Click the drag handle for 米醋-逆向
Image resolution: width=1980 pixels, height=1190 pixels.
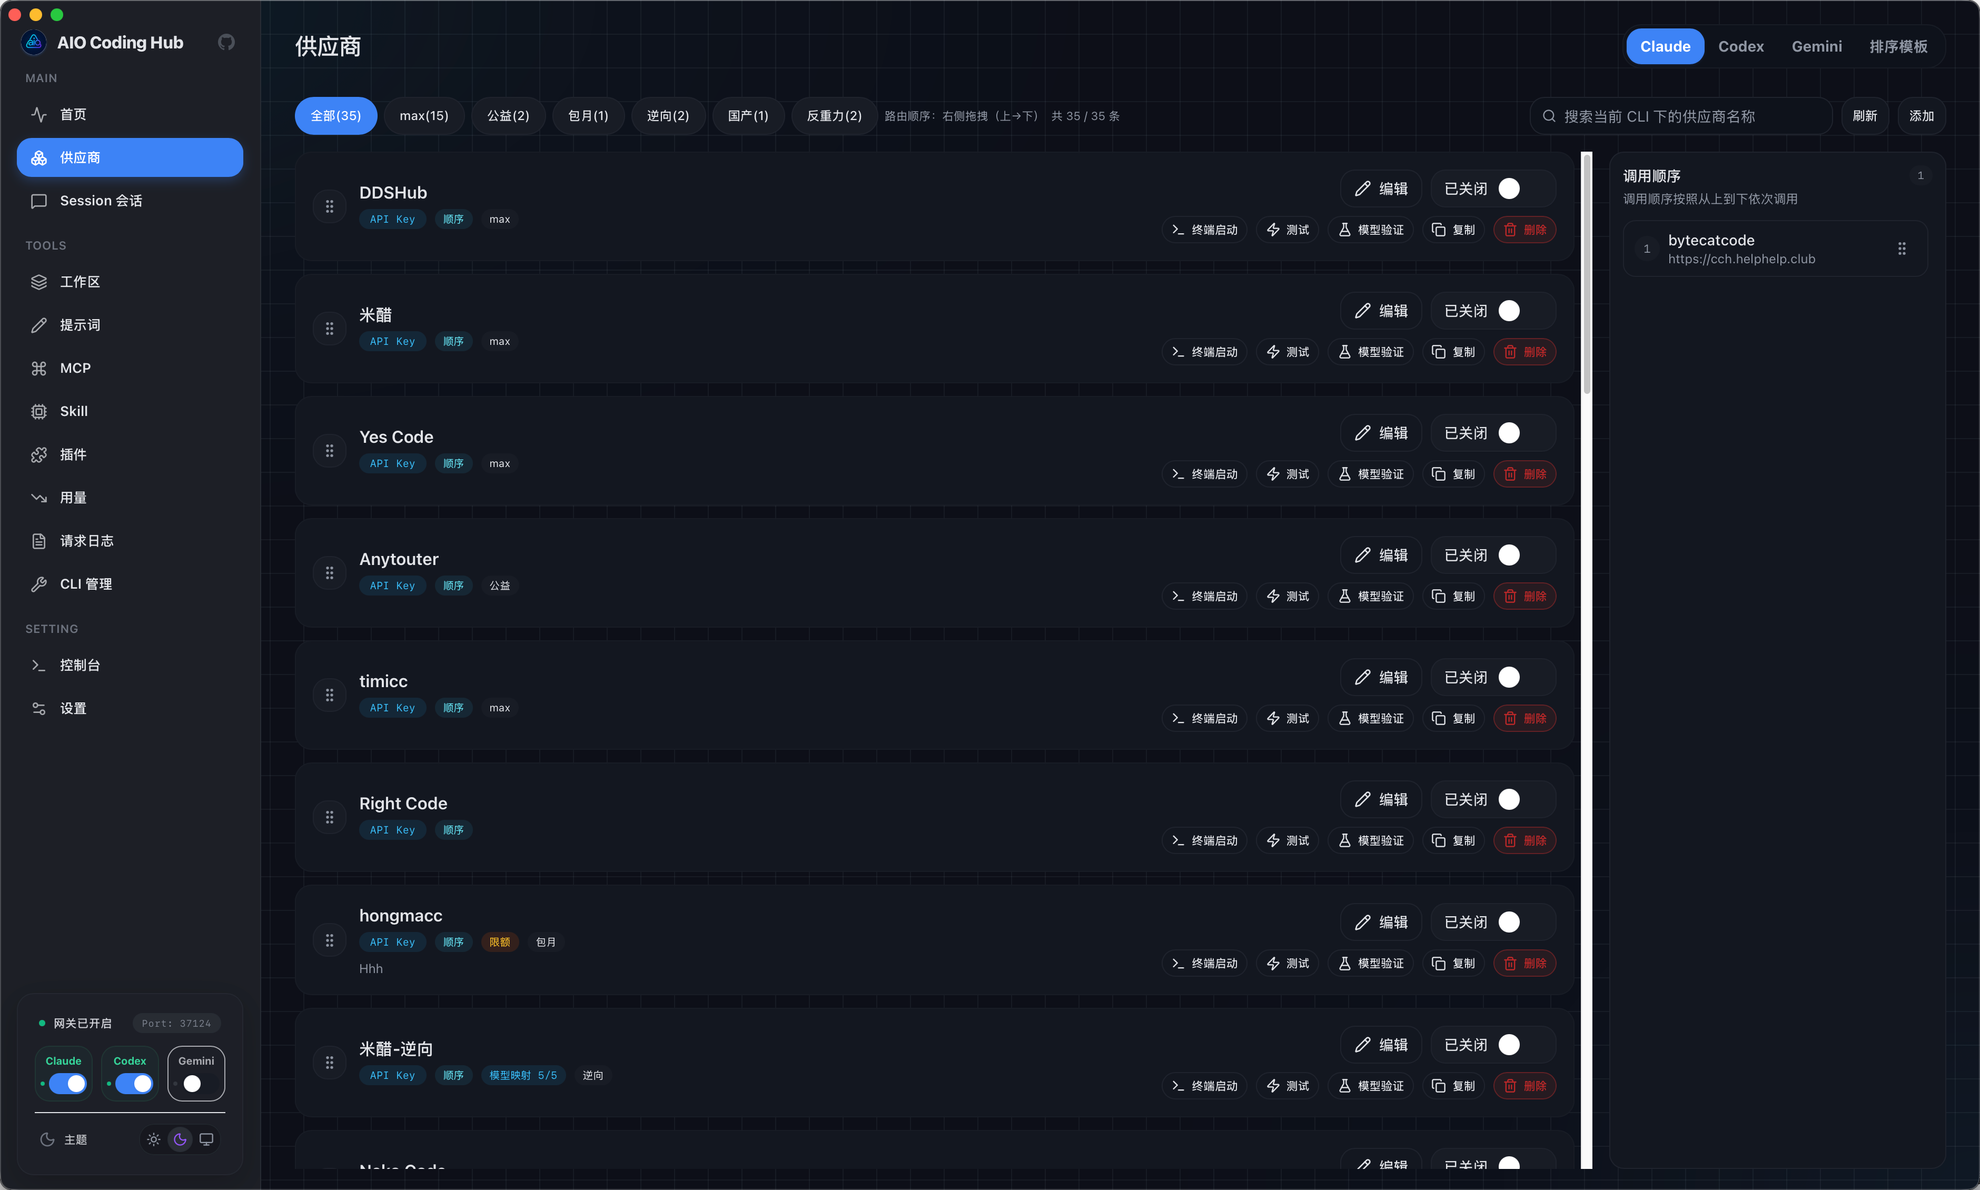pyautogui.click(x=330, y=1063)
